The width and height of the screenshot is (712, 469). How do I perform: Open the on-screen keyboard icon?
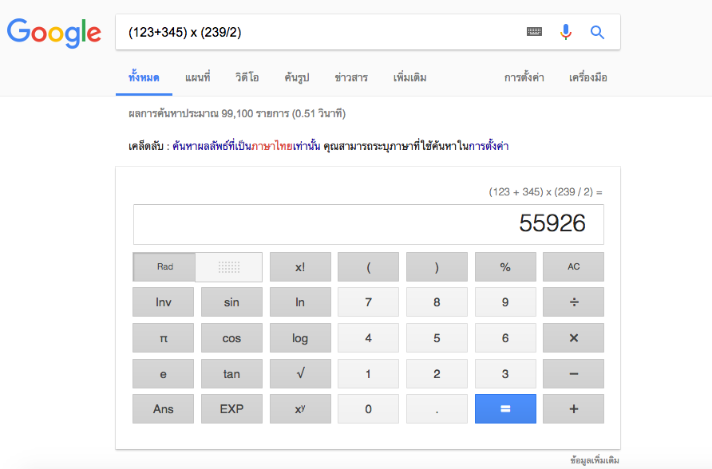point(534,31)
